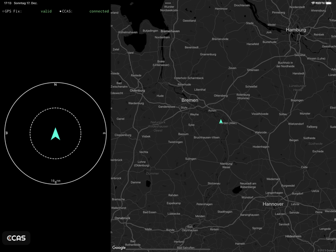The width and height of the screenshot is (336, 252).
Task: Tap the CCAS connection status diamond indicator
Action: click(x=60, y=11)
